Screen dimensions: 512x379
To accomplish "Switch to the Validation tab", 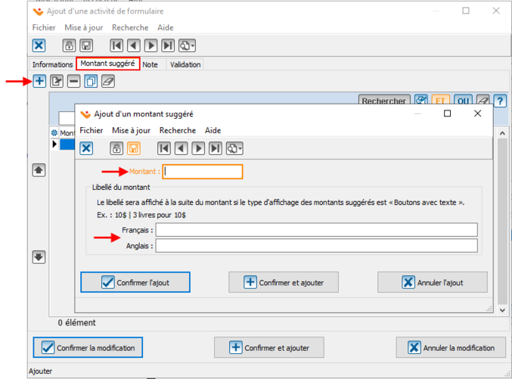I will pos(185,65).
